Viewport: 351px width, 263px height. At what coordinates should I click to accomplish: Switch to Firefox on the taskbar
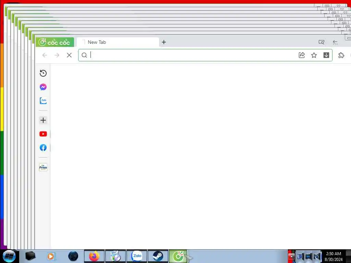94,256
